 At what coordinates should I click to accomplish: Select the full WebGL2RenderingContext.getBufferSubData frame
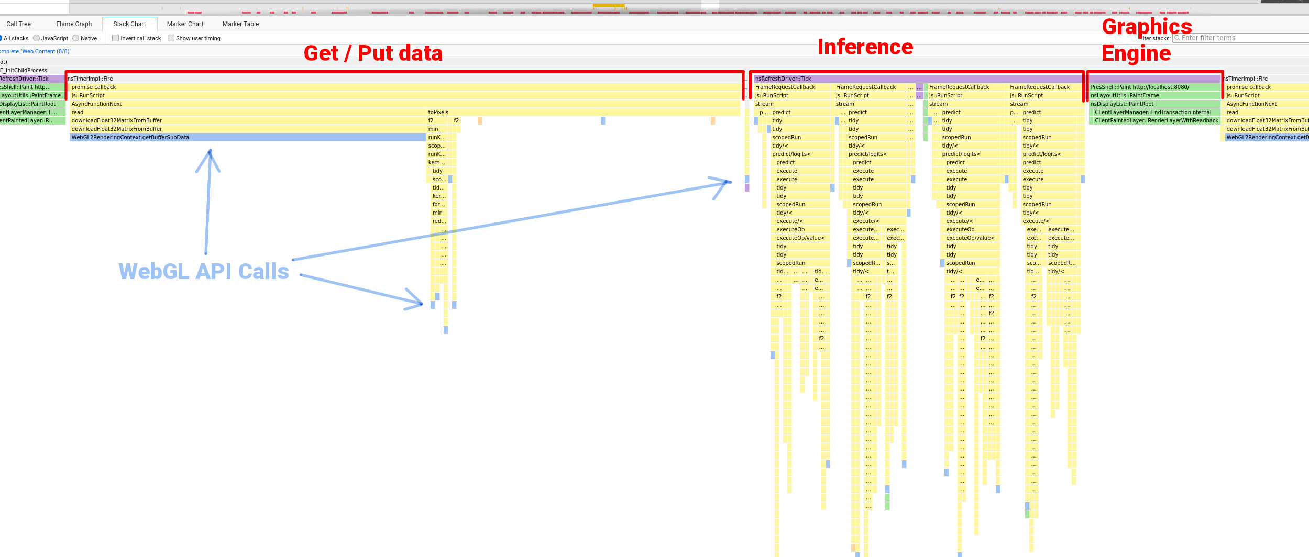pyautogui.click(x=247, y=138)
